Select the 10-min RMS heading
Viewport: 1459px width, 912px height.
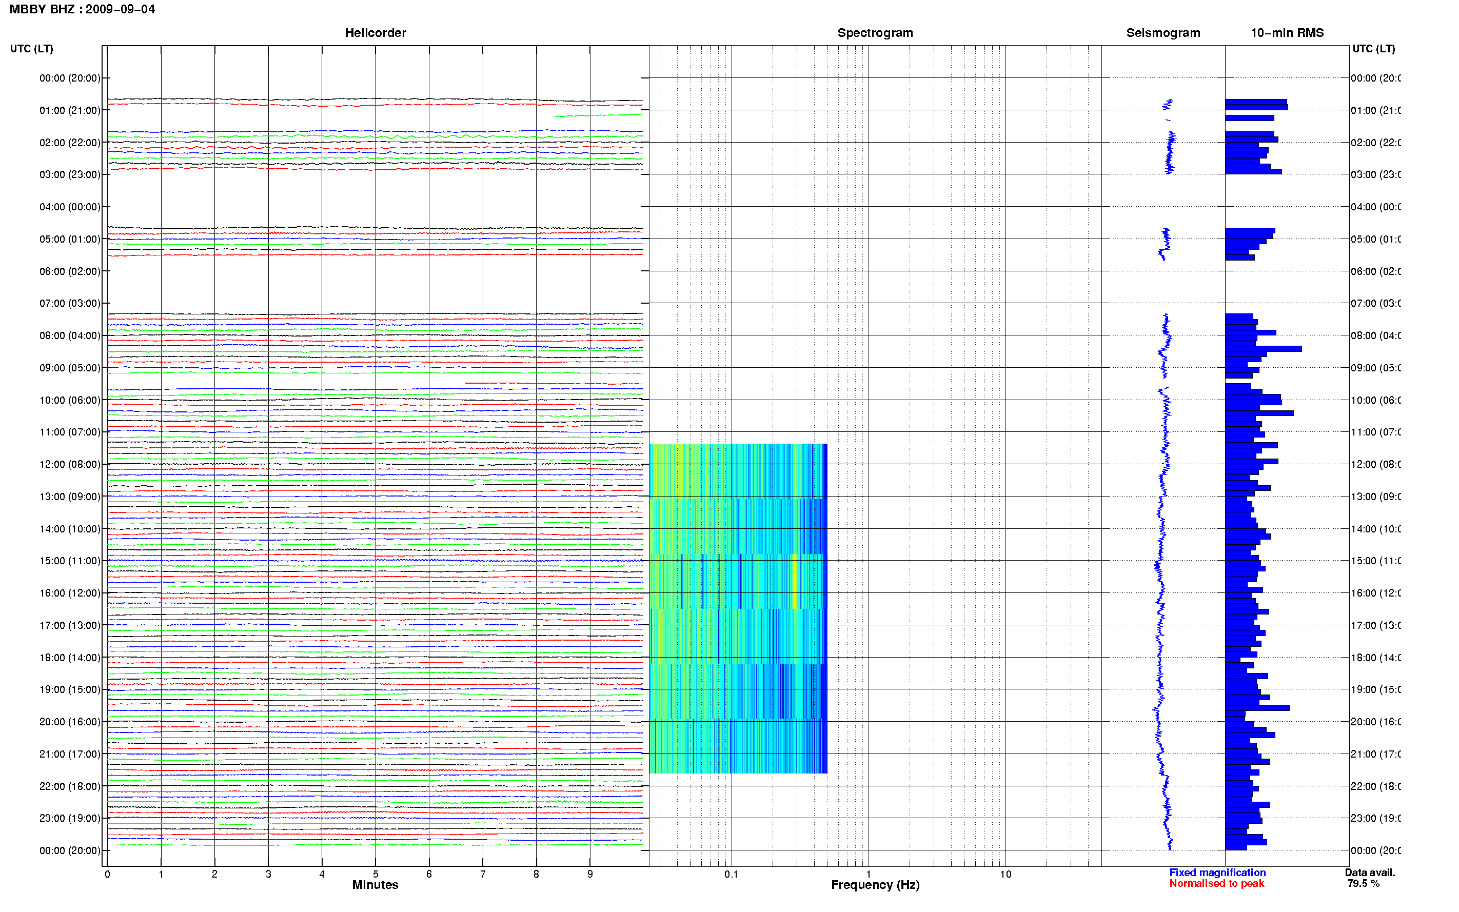point(1287,33)
